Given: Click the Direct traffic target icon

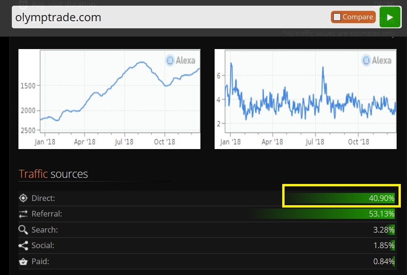Looking at the screenshot, I should point(23,198).
